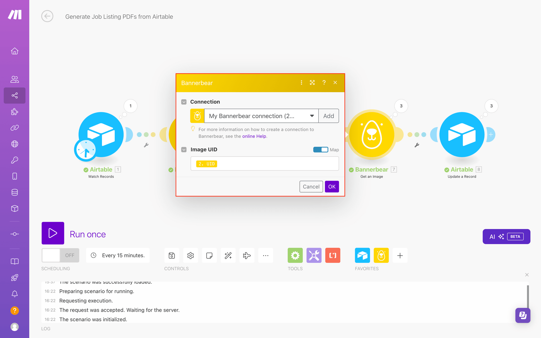Open the Bannerbear connection dropdown
Viewport: 541px width, 338px height.
[312, 116]
